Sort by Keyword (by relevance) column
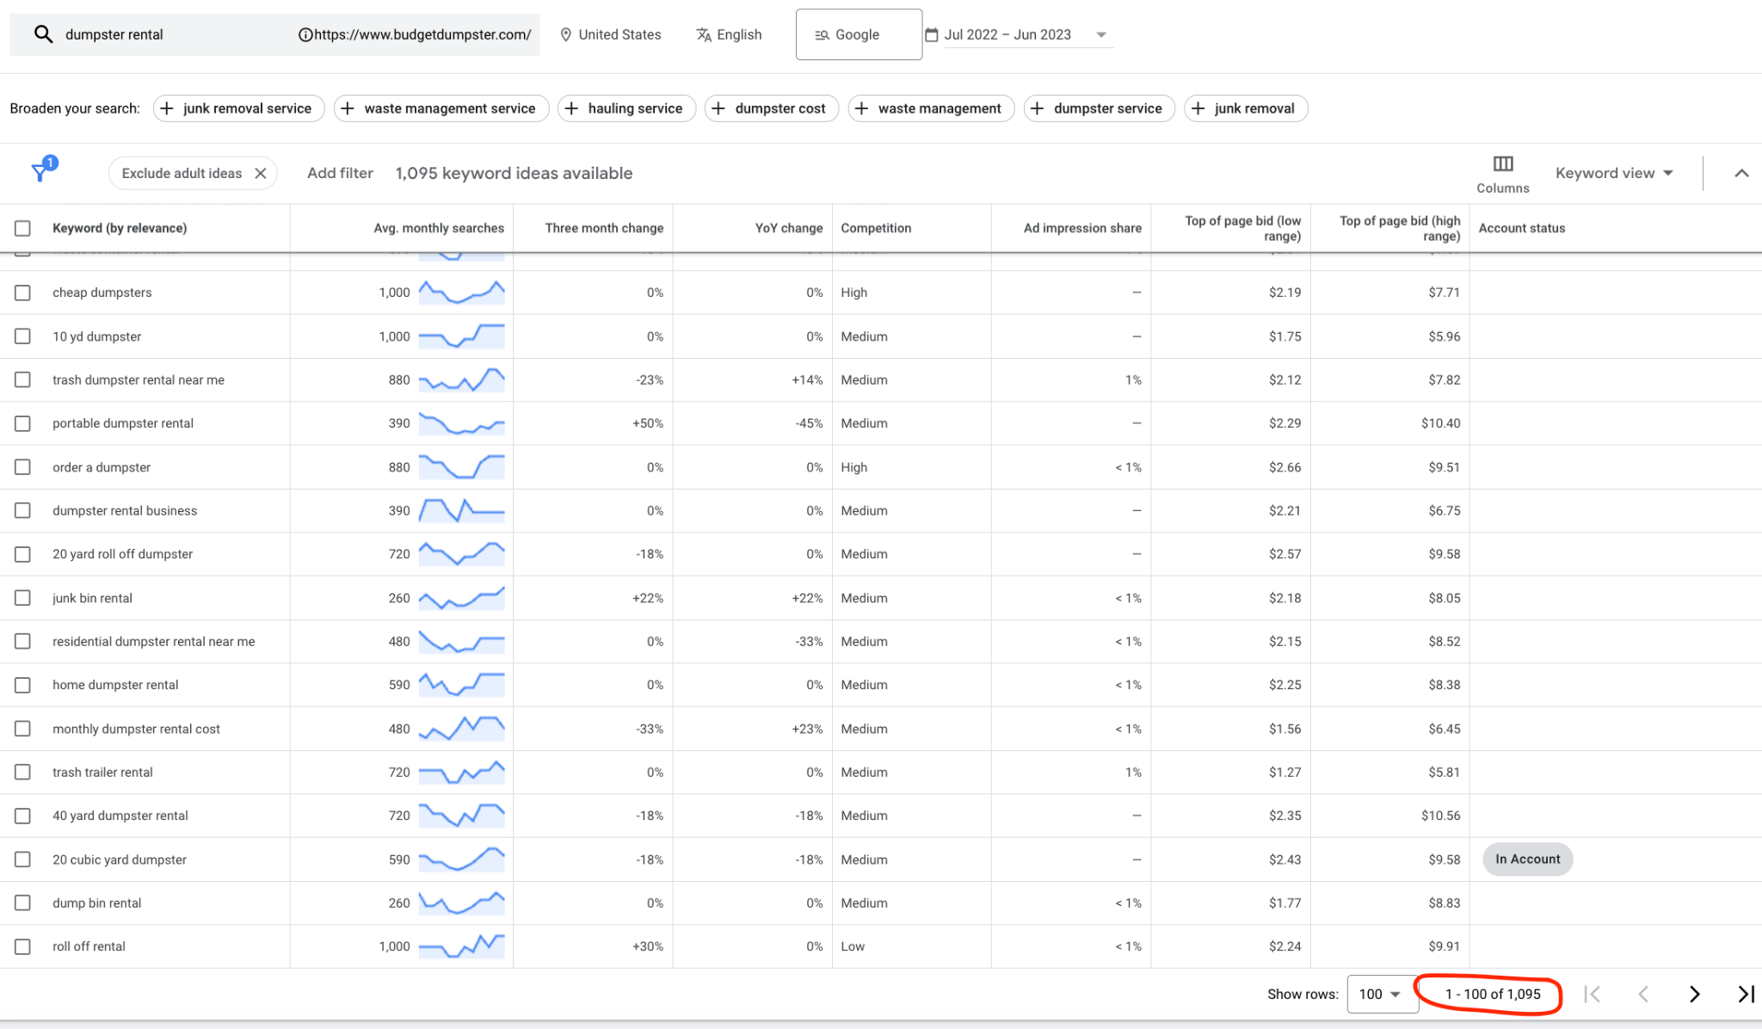 tap(120, 228)
